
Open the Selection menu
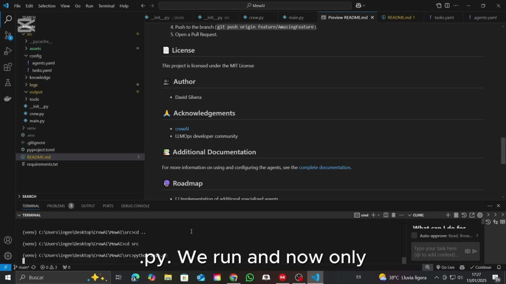[x=47, y=6]
